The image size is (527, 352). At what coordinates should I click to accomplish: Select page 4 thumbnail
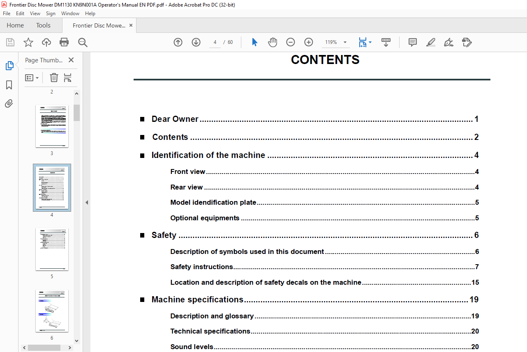(52, 187)
